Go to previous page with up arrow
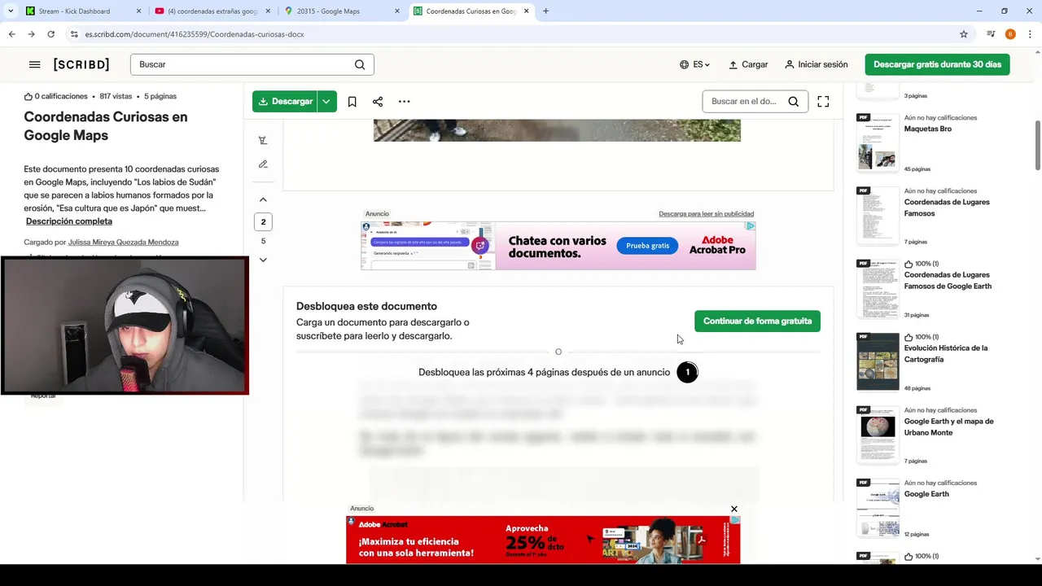This screenshot has width=1042, height=586. click(x=263, y=199)
